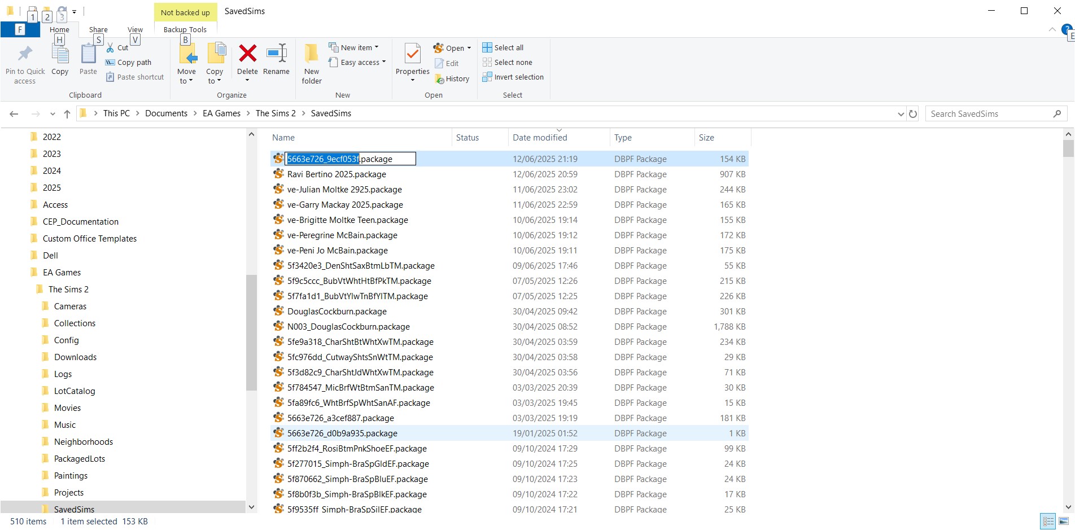
Task: Select ve-Peni Jo McBain.package file
Action: point(338,251)
